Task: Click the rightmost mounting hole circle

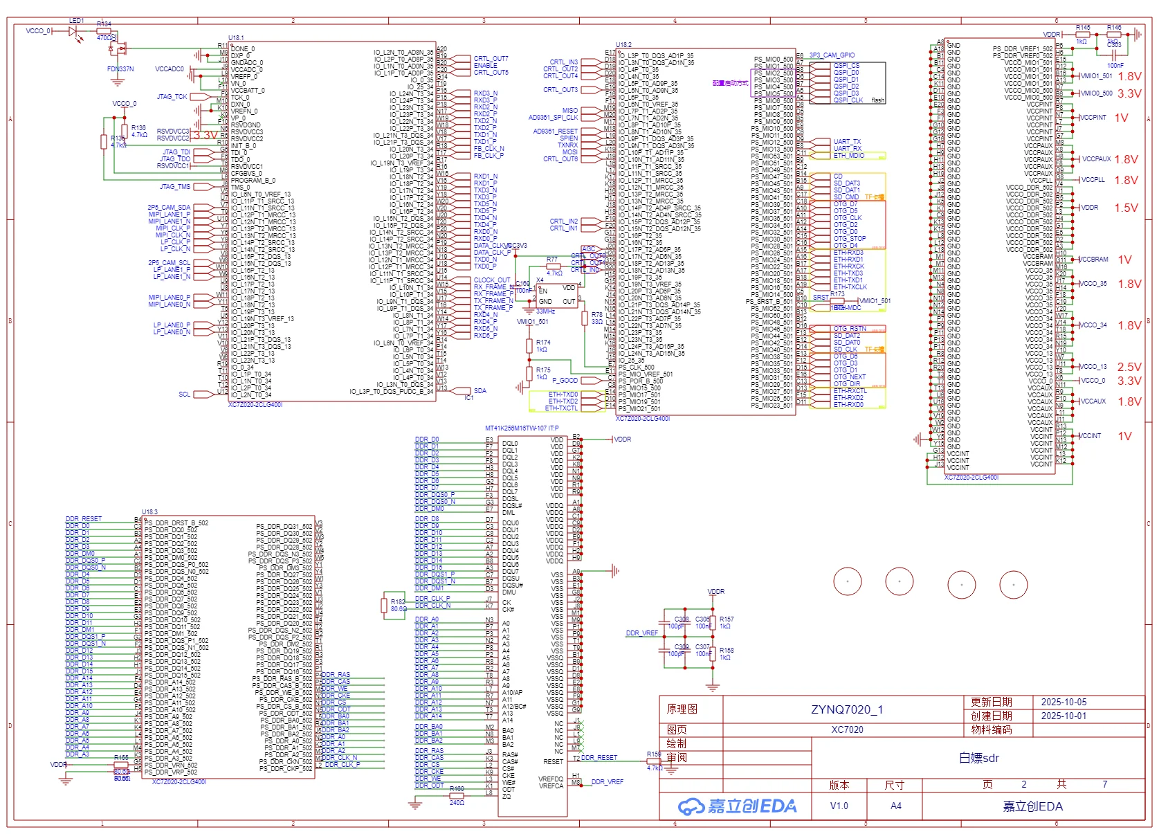Action: coord(1013,585)
